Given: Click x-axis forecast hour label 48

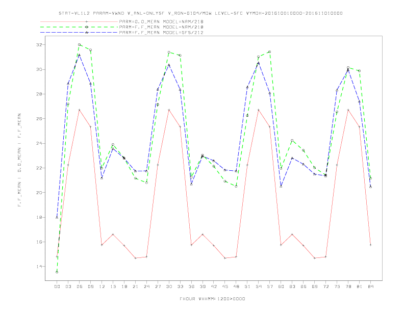Looking at the screenshot, I should [236, 287].
